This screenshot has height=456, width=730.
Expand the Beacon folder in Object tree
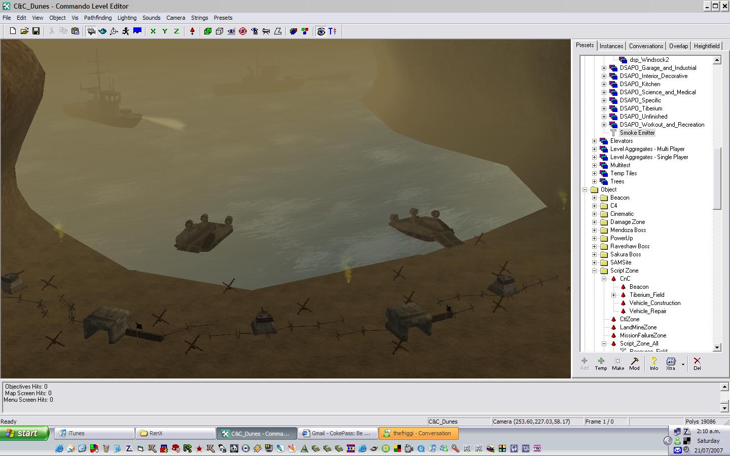[x=595, y=198]
